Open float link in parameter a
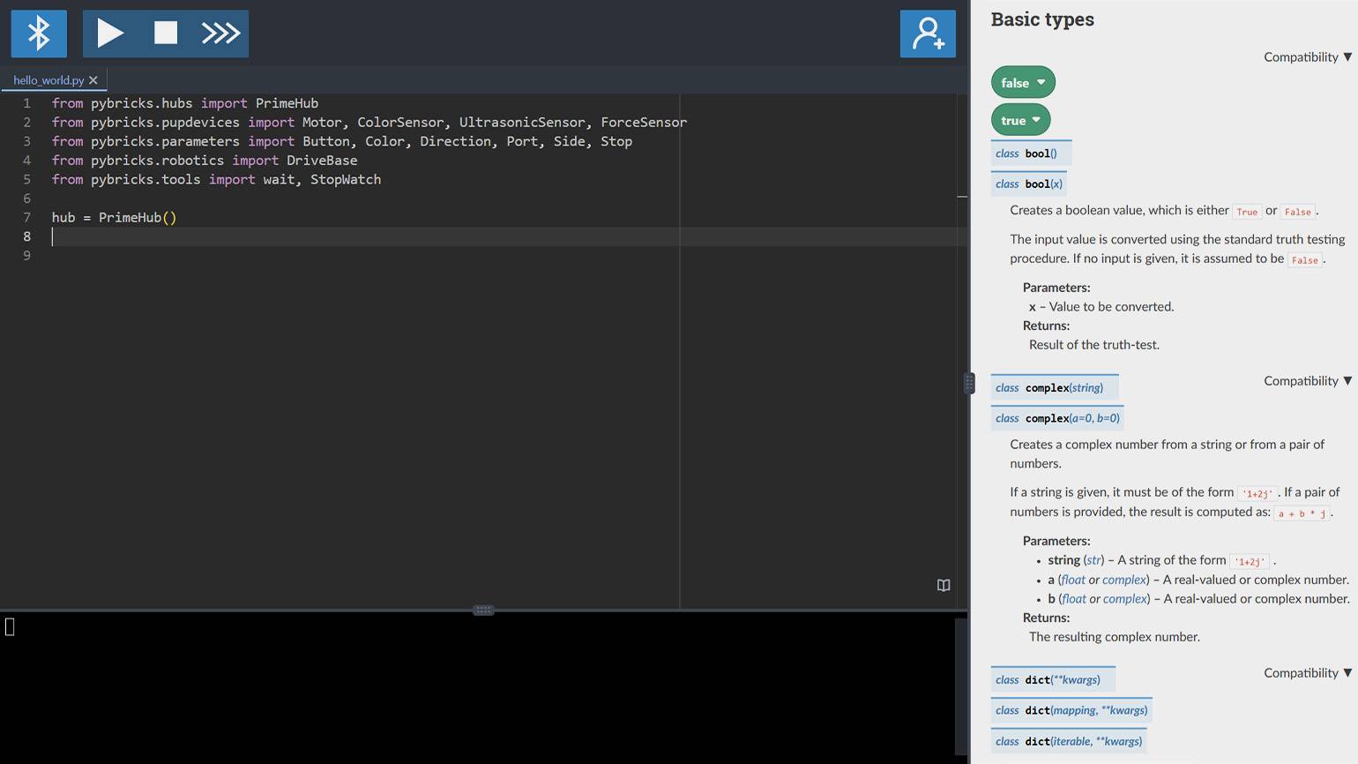This screenshot has width=1358, height=764. (1073, 580)
